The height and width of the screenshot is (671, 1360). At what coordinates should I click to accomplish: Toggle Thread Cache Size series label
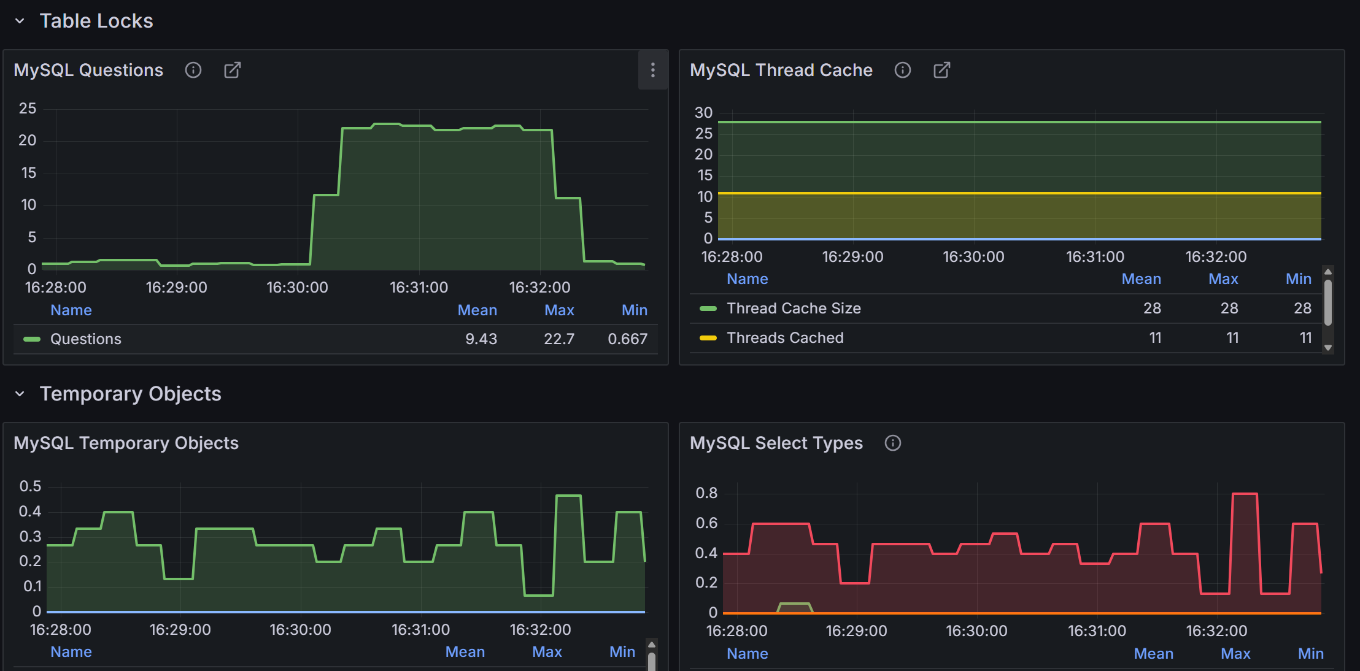(x=794, y=309)
